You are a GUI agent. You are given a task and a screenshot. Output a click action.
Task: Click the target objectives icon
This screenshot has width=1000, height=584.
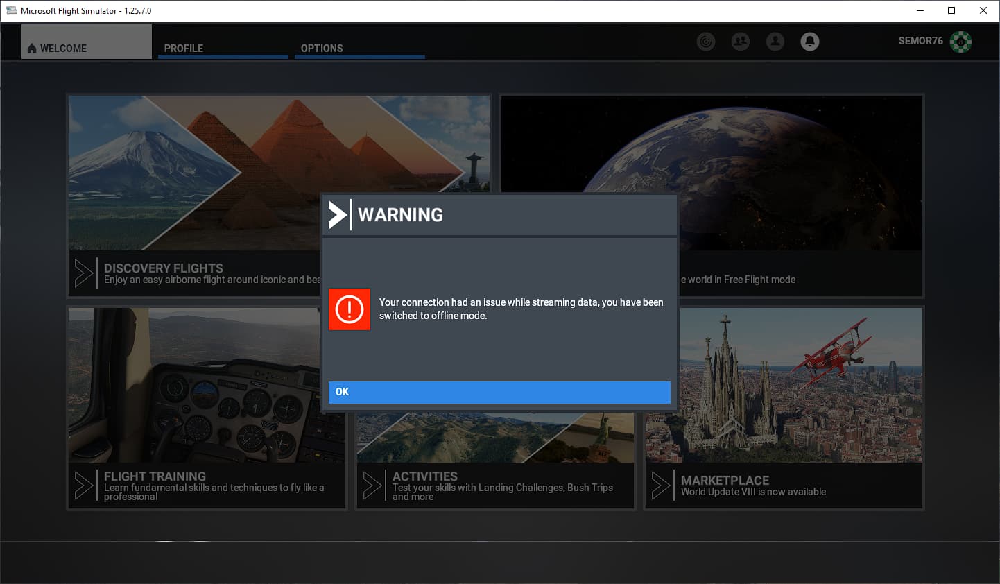[705, 42]
